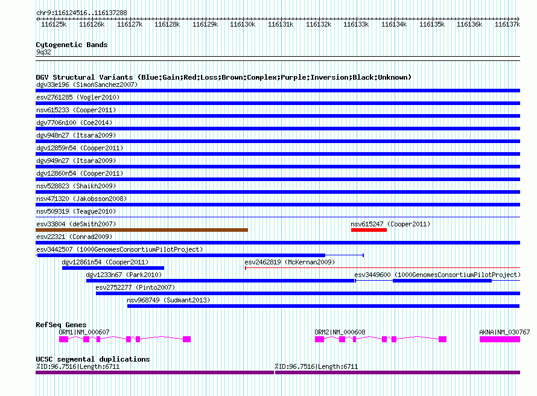Click nsv471320 (Jakobsson2008) label
This screenshot has height=396, width=537.
click(81, 199)
